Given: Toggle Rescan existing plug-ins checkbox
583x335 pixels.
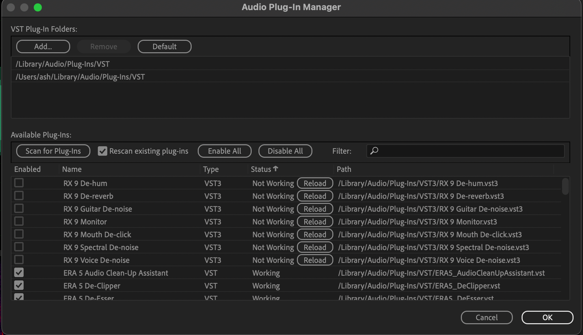Looking at the screenshot, I should pyautogui.click(x=103, y=151).
